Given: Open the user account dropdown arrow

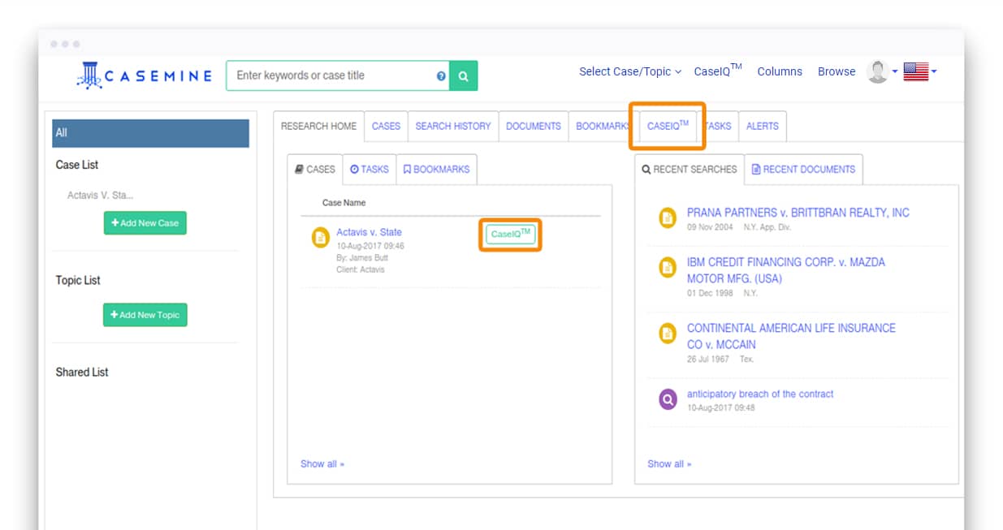Looking at the screenshot, I should (895, 71).
